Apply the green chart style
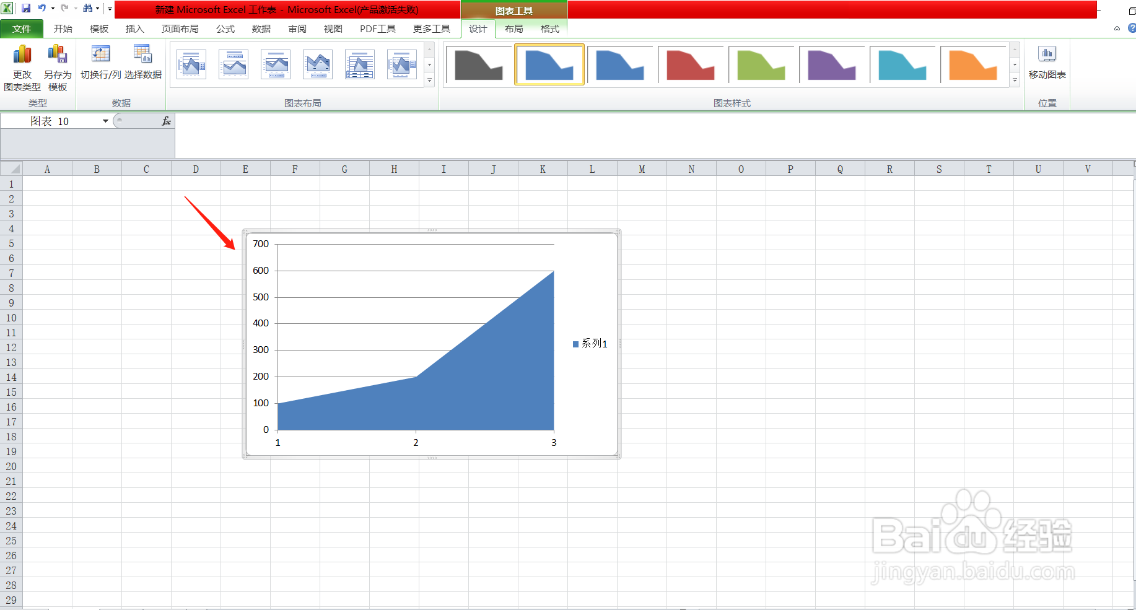The width and height of the screenshot is (1136, 610). 761,64
